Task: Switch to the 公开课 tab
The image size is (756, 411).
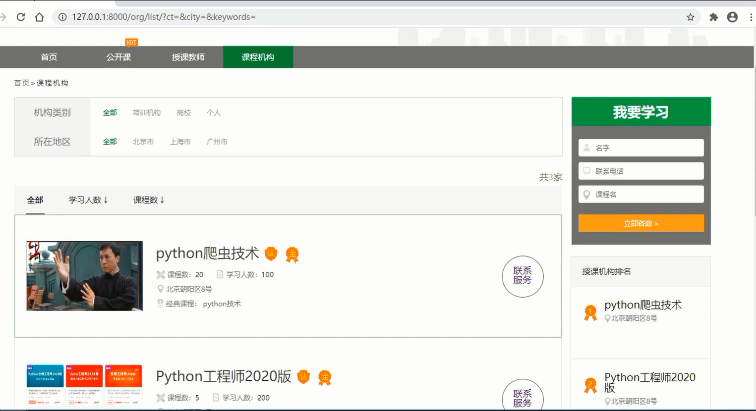Action: click(x=118, y=57)
